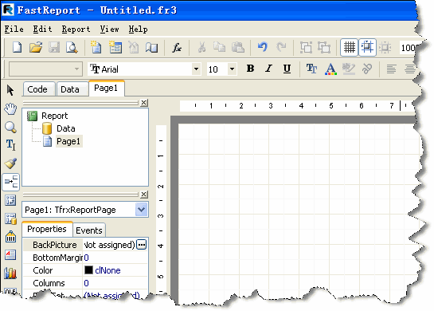Click the Cut scissors icon

click(x=201, y=47)
